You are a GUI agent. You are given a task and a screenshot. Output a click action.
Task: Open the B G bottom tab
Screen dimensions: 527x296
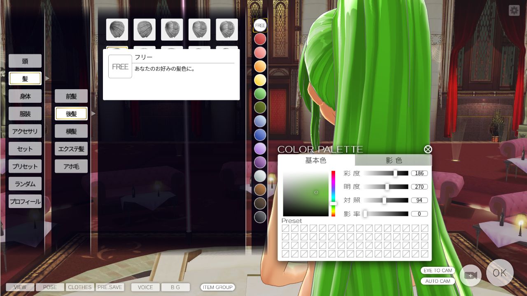point(175,287)
